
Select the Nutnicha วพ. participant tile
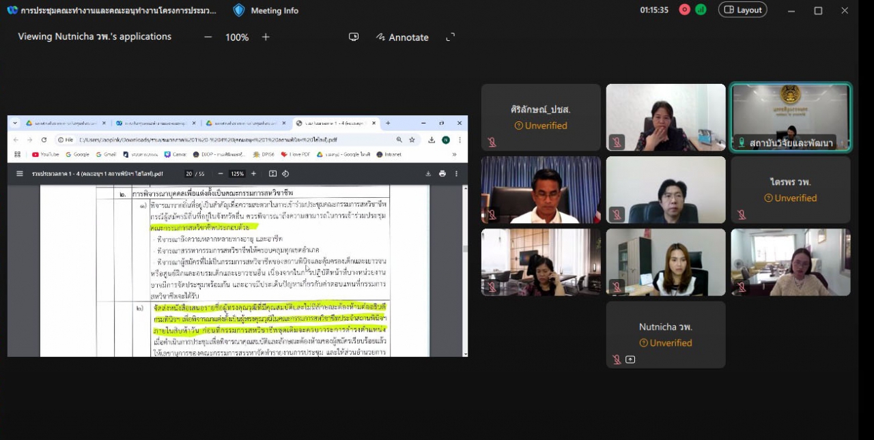click(x=666, y=334)
